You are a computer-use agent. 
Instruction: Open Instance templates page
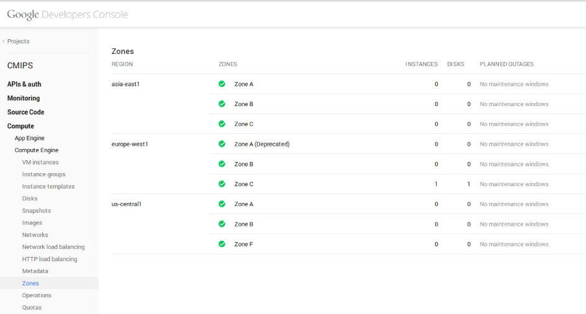(x=48, y=186)
